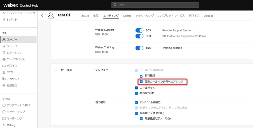
Task: Switch to the Calling tab
Action: click(x=127, y=16)
